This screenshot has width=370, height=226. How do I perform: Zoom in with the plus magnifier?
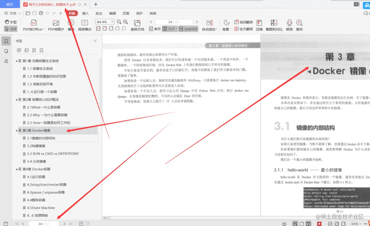(x=126, y=22)
